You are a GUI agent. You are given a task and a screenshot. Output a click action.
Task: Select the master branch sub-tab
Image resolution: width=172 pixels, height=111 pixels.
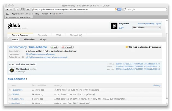pos(15,39)
